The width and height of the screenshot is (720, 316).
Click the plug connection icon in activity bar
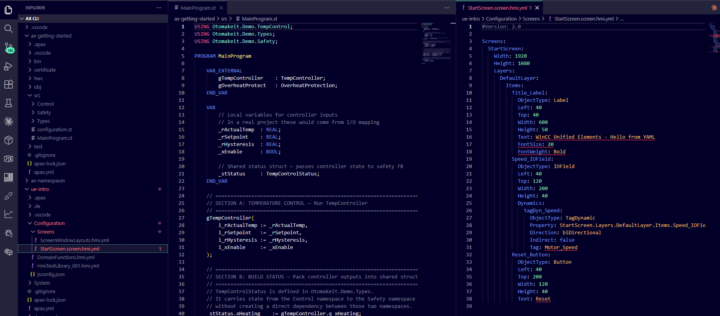point(9,196)
